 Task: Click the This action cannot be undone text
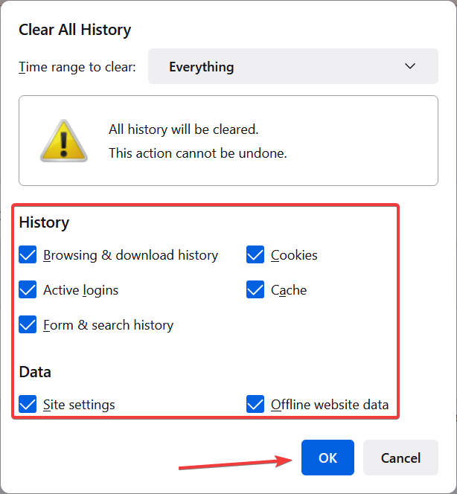pyautogui.click(x=198, y=153)
